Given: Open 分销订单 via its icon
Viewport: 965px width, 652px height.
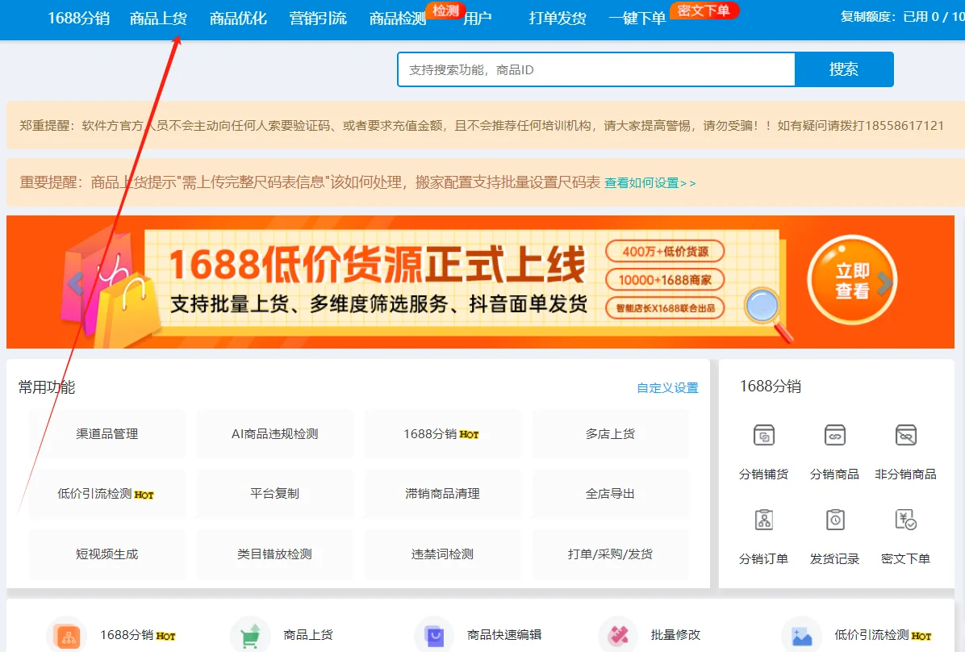Looking at the screenshot, I should 762,520.
